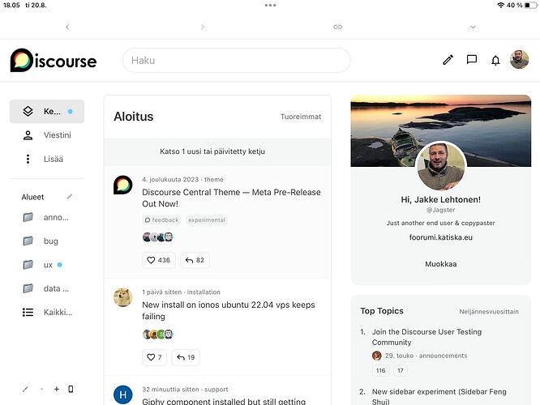
Task: Open Viestini in sidebar
Action: point(58,135)
